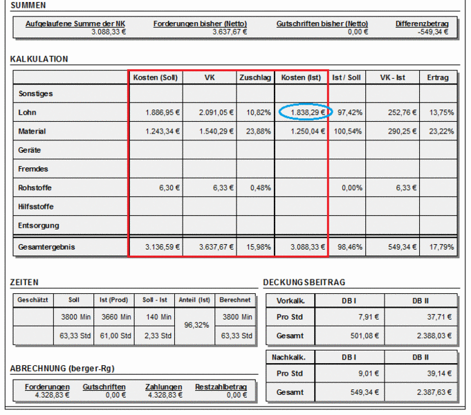This screenshot has width=471, height=415.
Task: Click the 'Gutschriften bisher (Netto)' heading
Action: tap(322, 24)
